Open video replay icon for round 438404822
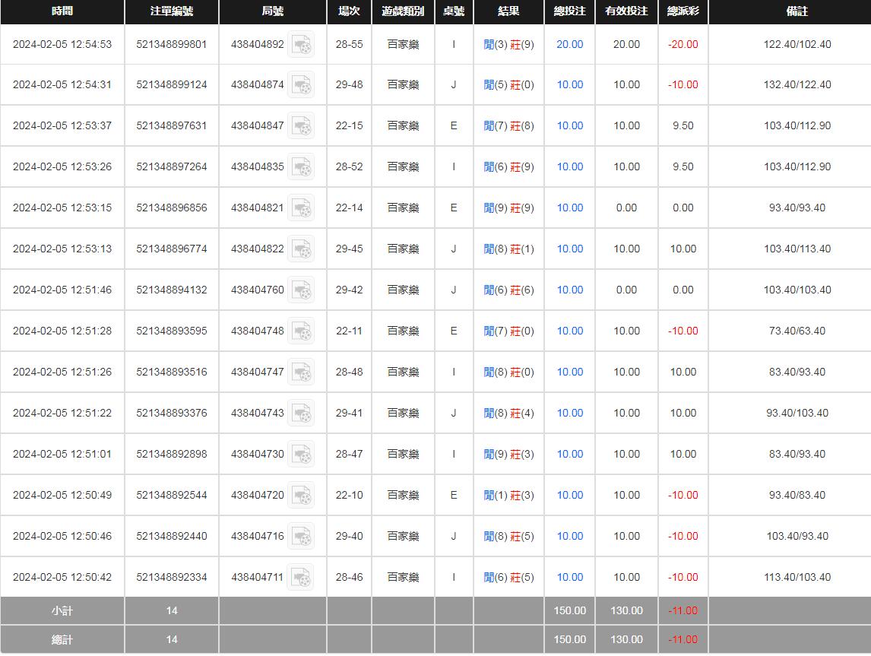 pyautogui.click(x=301, y=249)
